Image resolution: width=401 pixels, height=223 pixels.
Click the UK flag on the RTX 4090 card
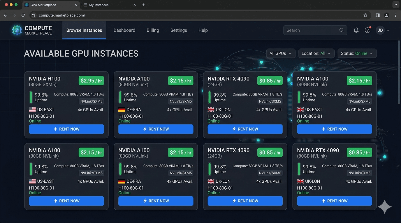[x=211, y=109]
